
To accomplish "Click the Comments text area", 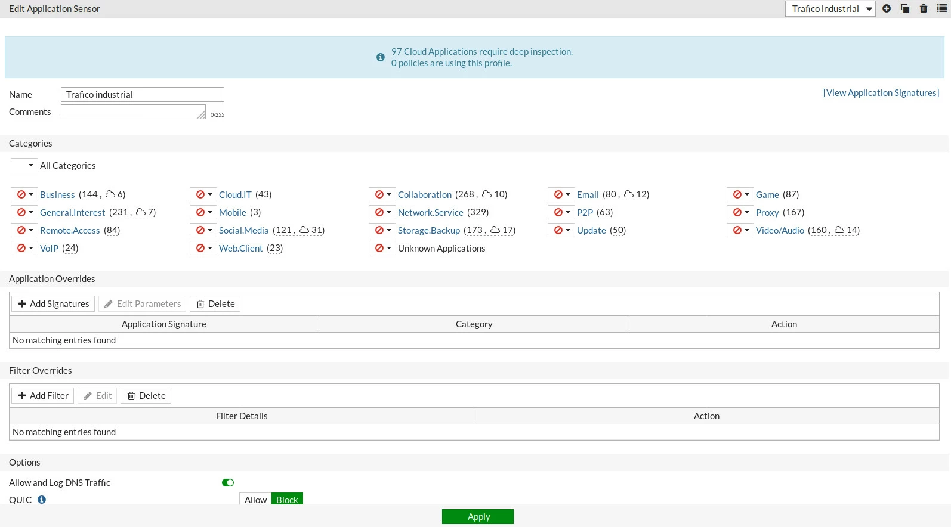I will 133,112.
